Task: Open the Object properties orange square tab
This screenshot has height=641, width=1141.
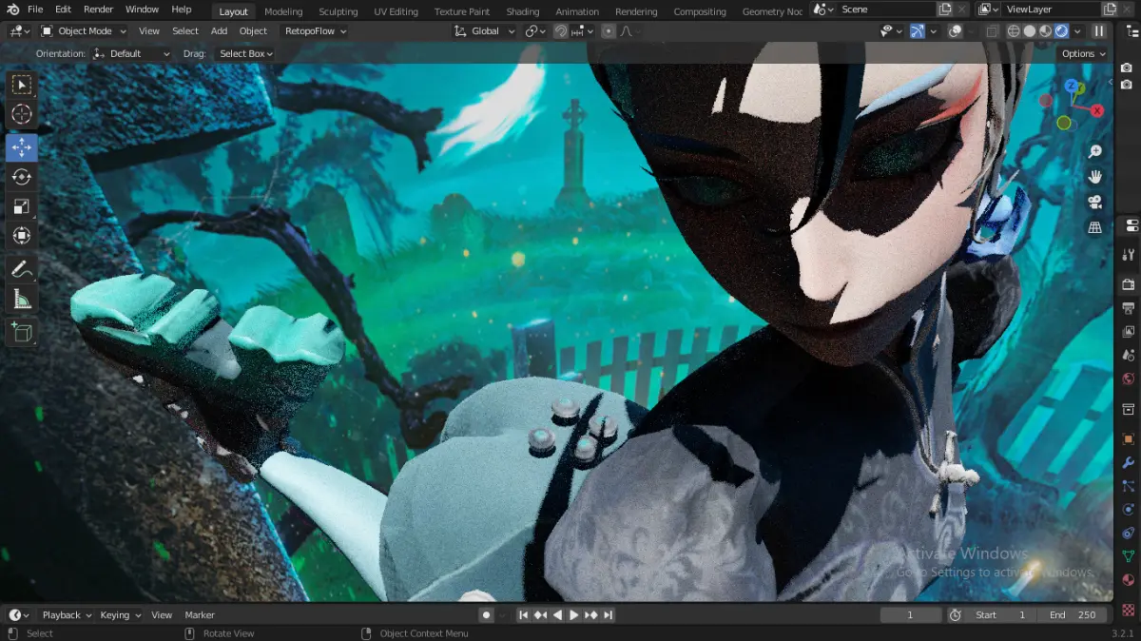Action: [1129, 438]
